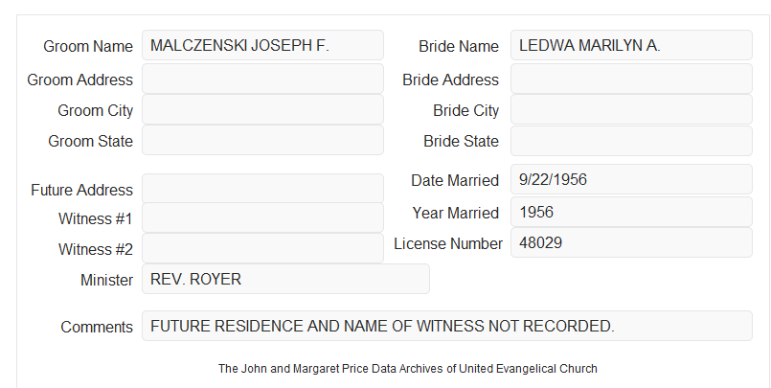This screenshot has width=771, height=388.
Task: Click the Groom Name field
Action: (262, 45)
